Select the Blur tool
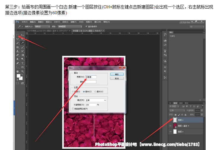 pos(17,59)
